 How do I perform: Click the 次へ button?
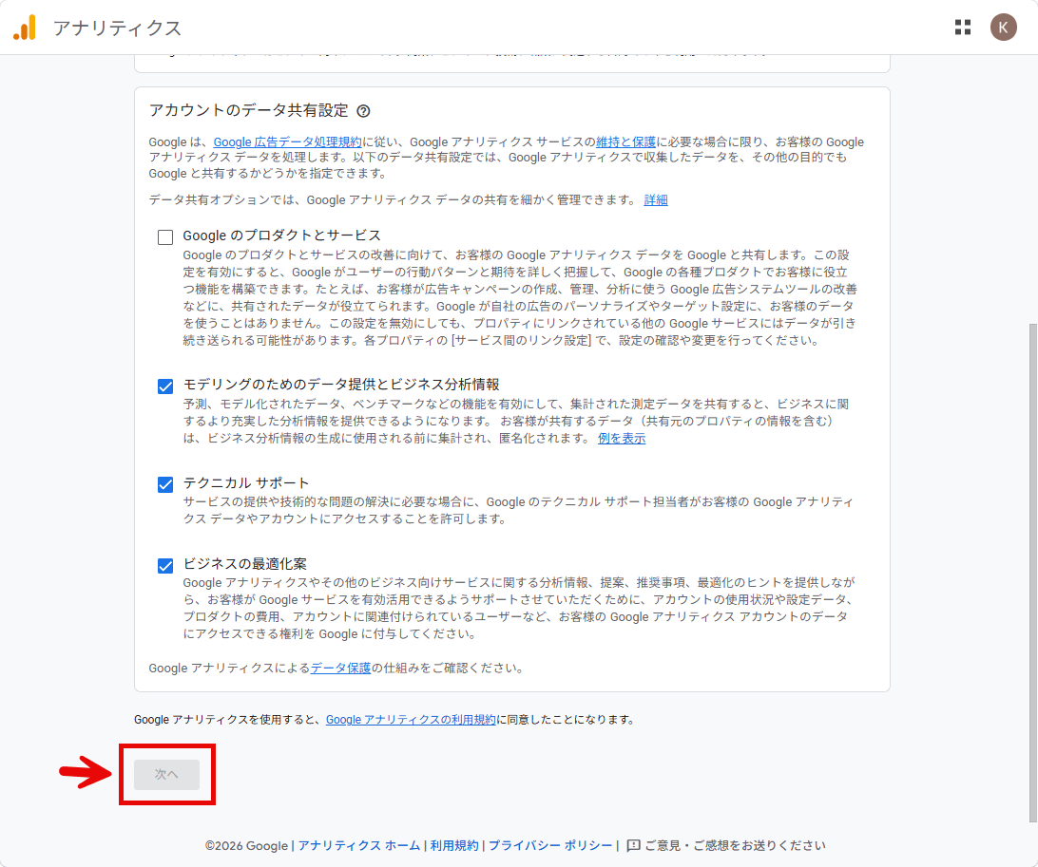[x=167, y=774]
